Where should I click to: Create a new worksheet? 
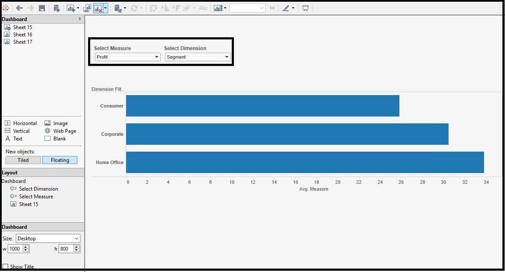[x=70, y=8]
